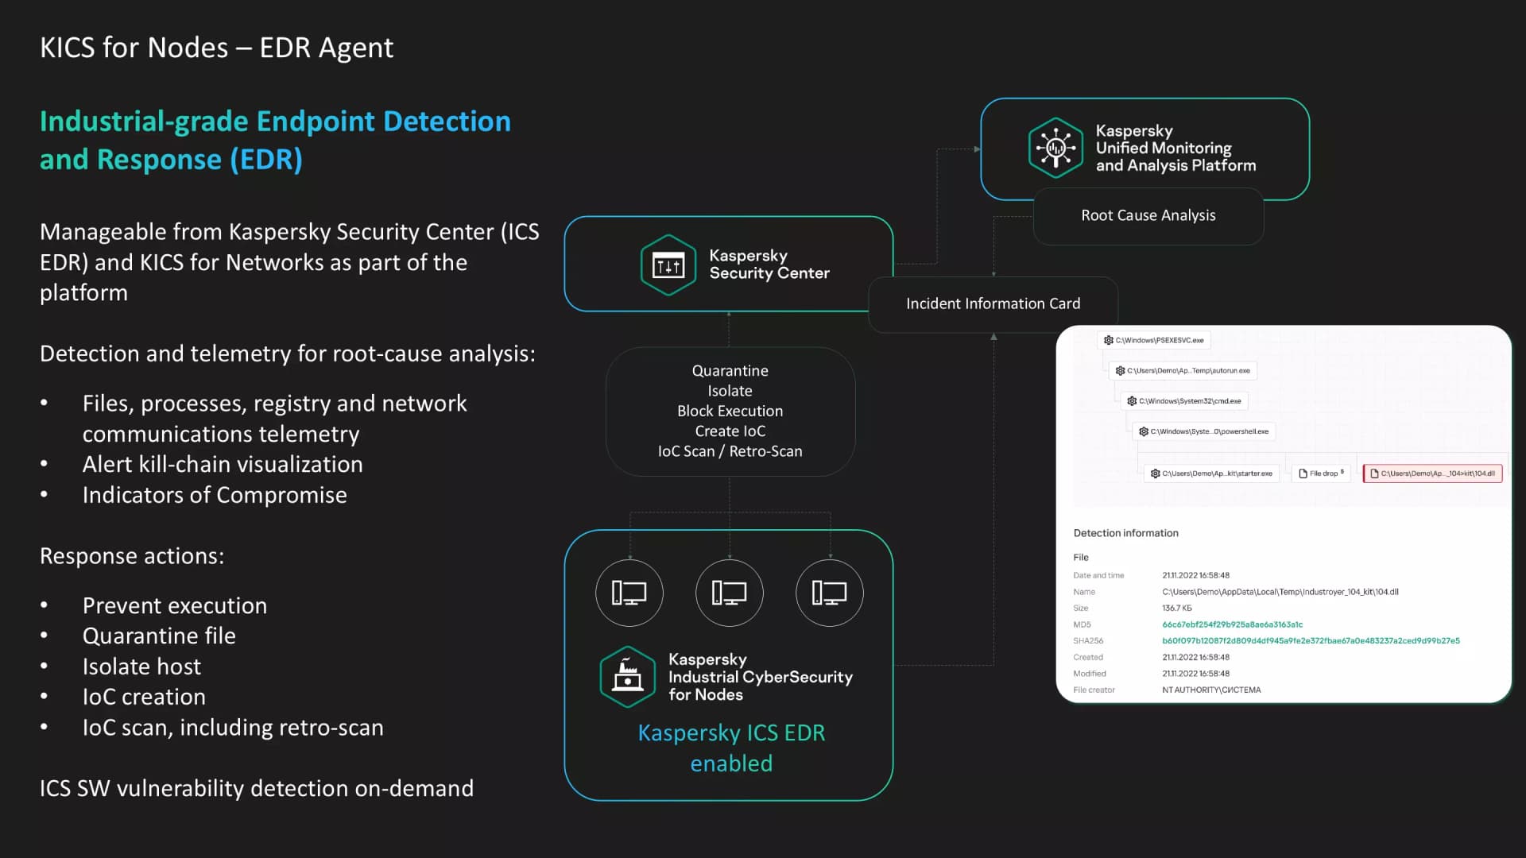This screenshot has width=1526, height=858.
Task: Click the 'IoC scan, including retro-scan' bullet
Action: [233, 728]
